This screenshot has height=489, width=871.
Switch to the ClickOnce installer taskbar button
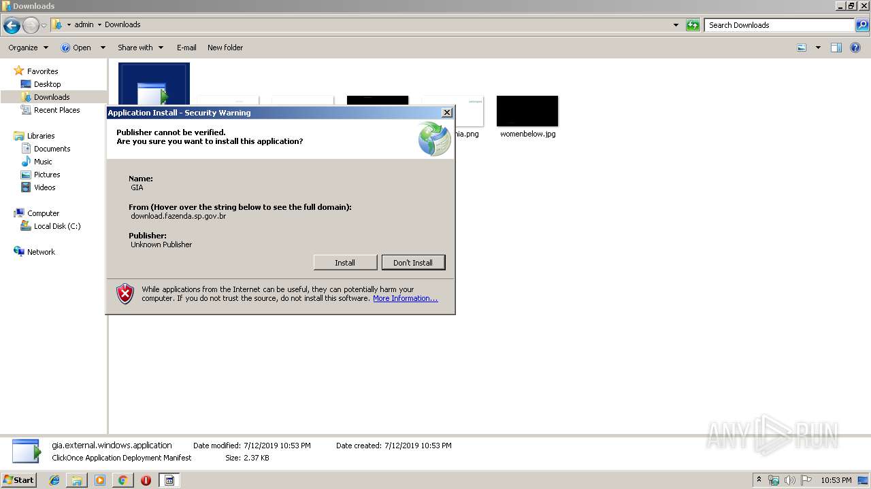169,480
